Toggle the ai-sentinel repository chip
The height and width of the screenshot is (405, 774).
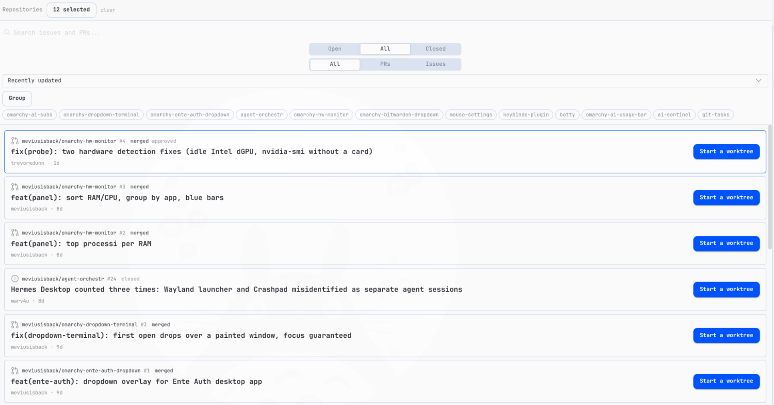674,115
